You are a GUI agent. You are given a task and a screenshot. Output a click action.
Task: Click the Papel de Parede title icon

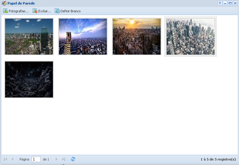pos(4,3)
